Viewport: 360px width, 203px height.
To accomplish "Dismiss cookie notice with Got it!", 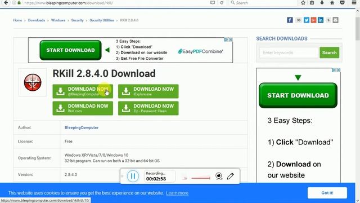I will click(327, 193).
